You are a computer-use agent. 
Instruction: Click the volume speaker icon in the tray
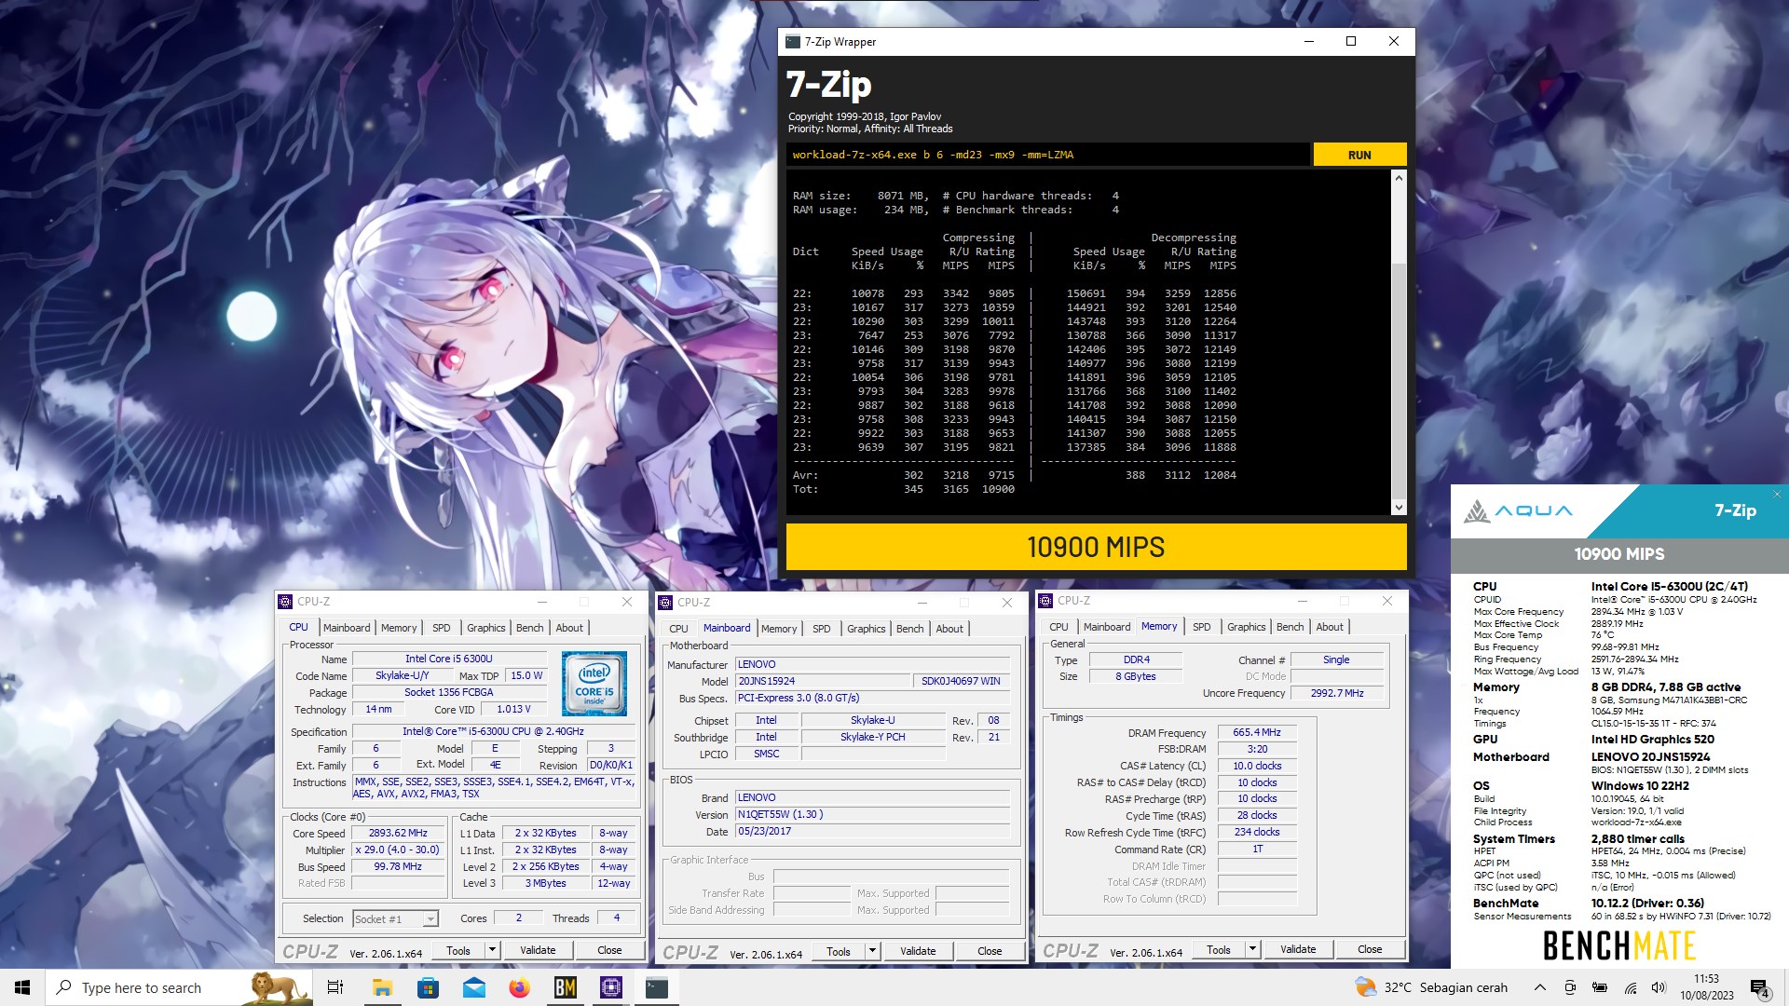[x=1659, y=987]
